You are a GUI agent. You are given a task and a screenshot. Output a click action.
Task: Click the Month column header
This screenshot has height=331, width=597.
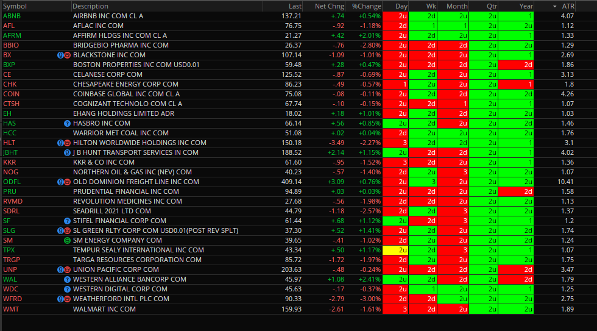(x=457, y=6)
